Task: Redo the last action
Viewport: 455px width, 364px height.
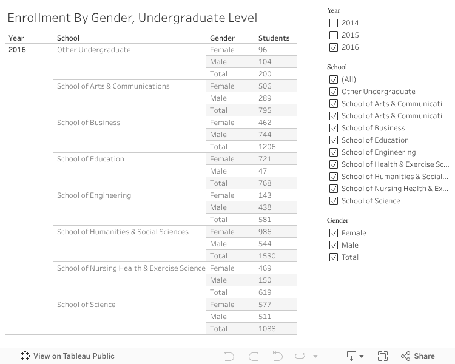Action: point(254,356)
